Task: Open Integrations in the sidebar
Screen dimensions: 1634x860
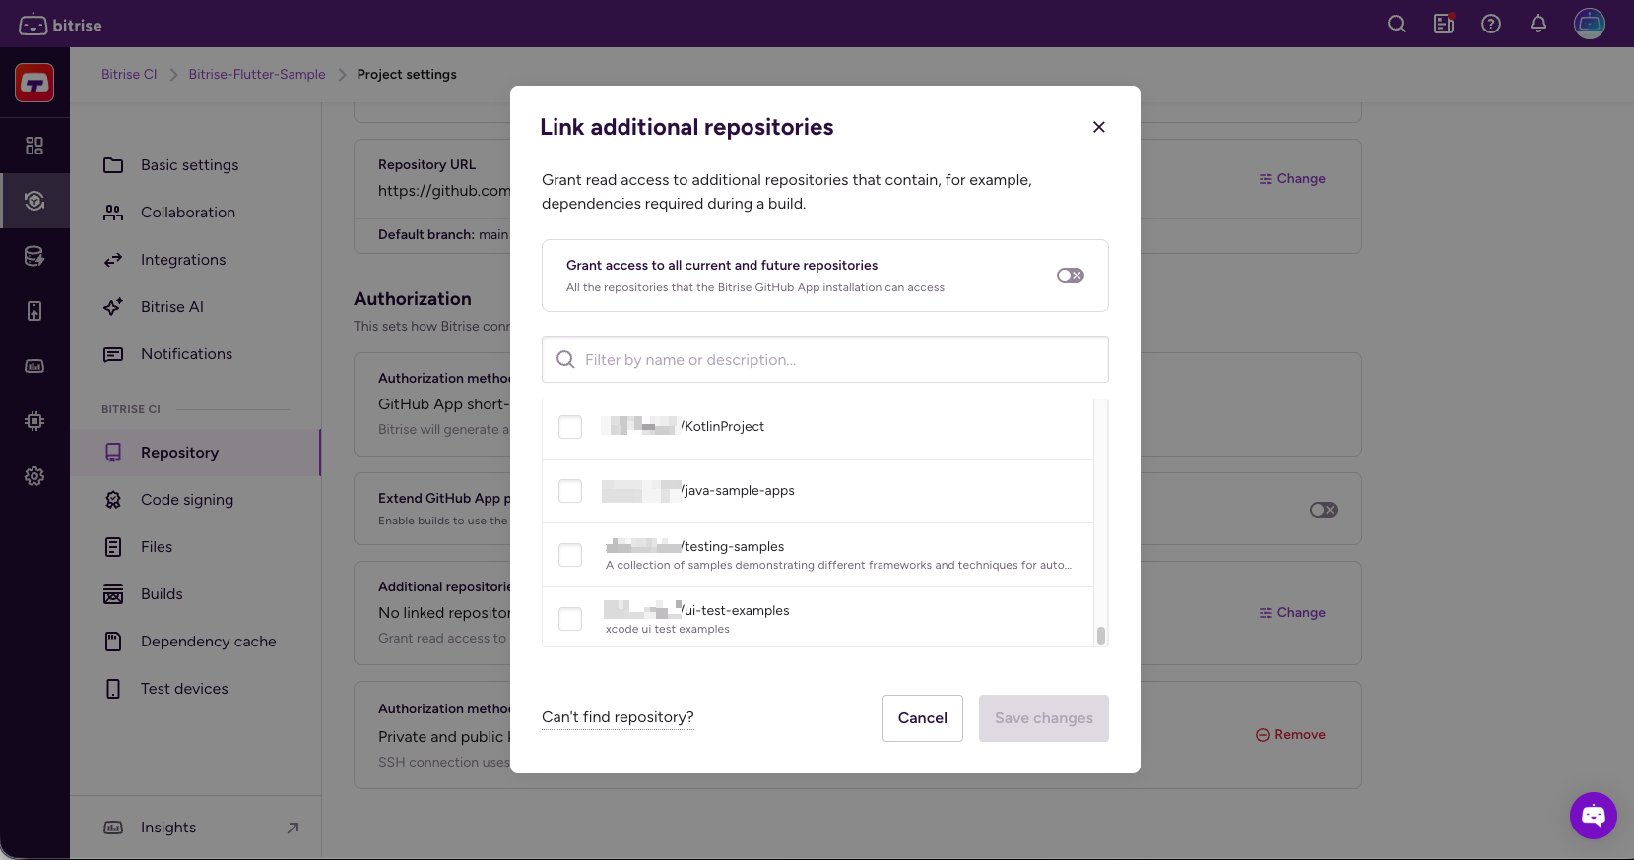Action: pyautogui.click(x=196, y=260)
